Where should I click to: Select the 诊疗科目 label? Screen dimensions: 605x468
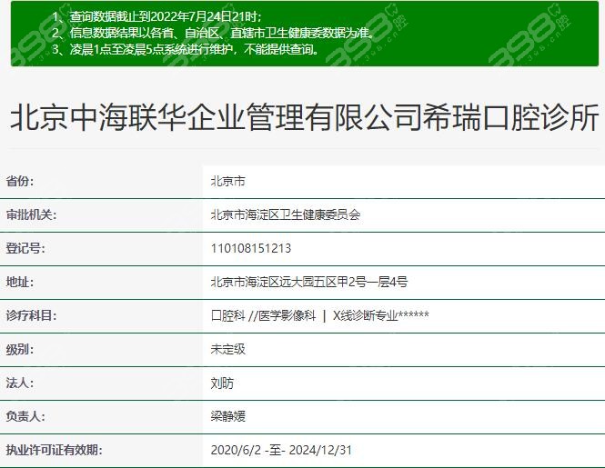31,315
